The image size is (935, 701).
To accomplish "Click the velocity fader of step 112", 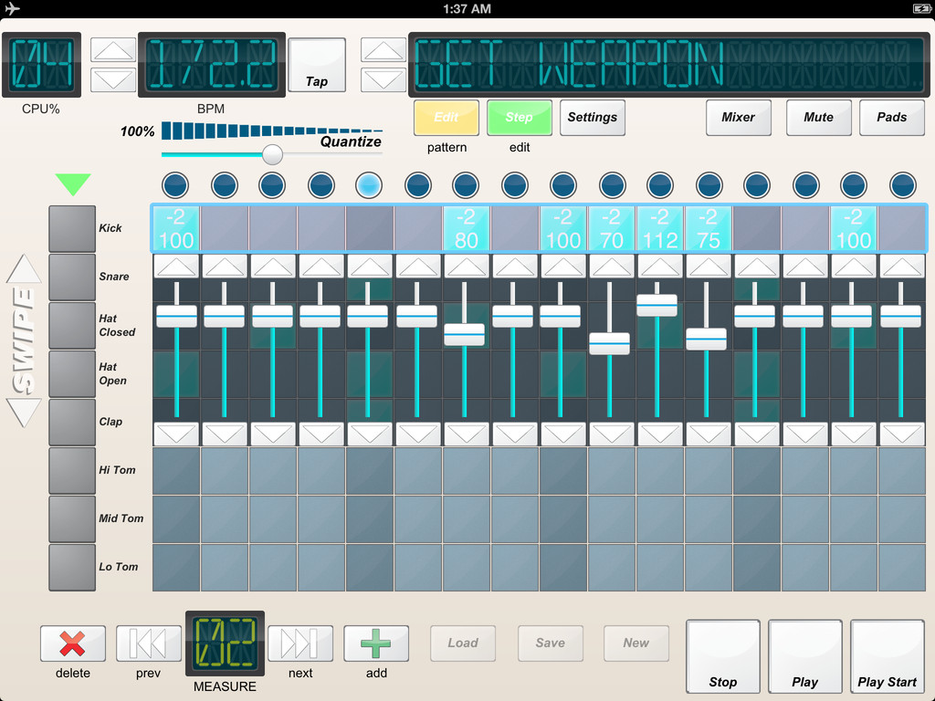I will pyautogui.click(x=657, y=305).
